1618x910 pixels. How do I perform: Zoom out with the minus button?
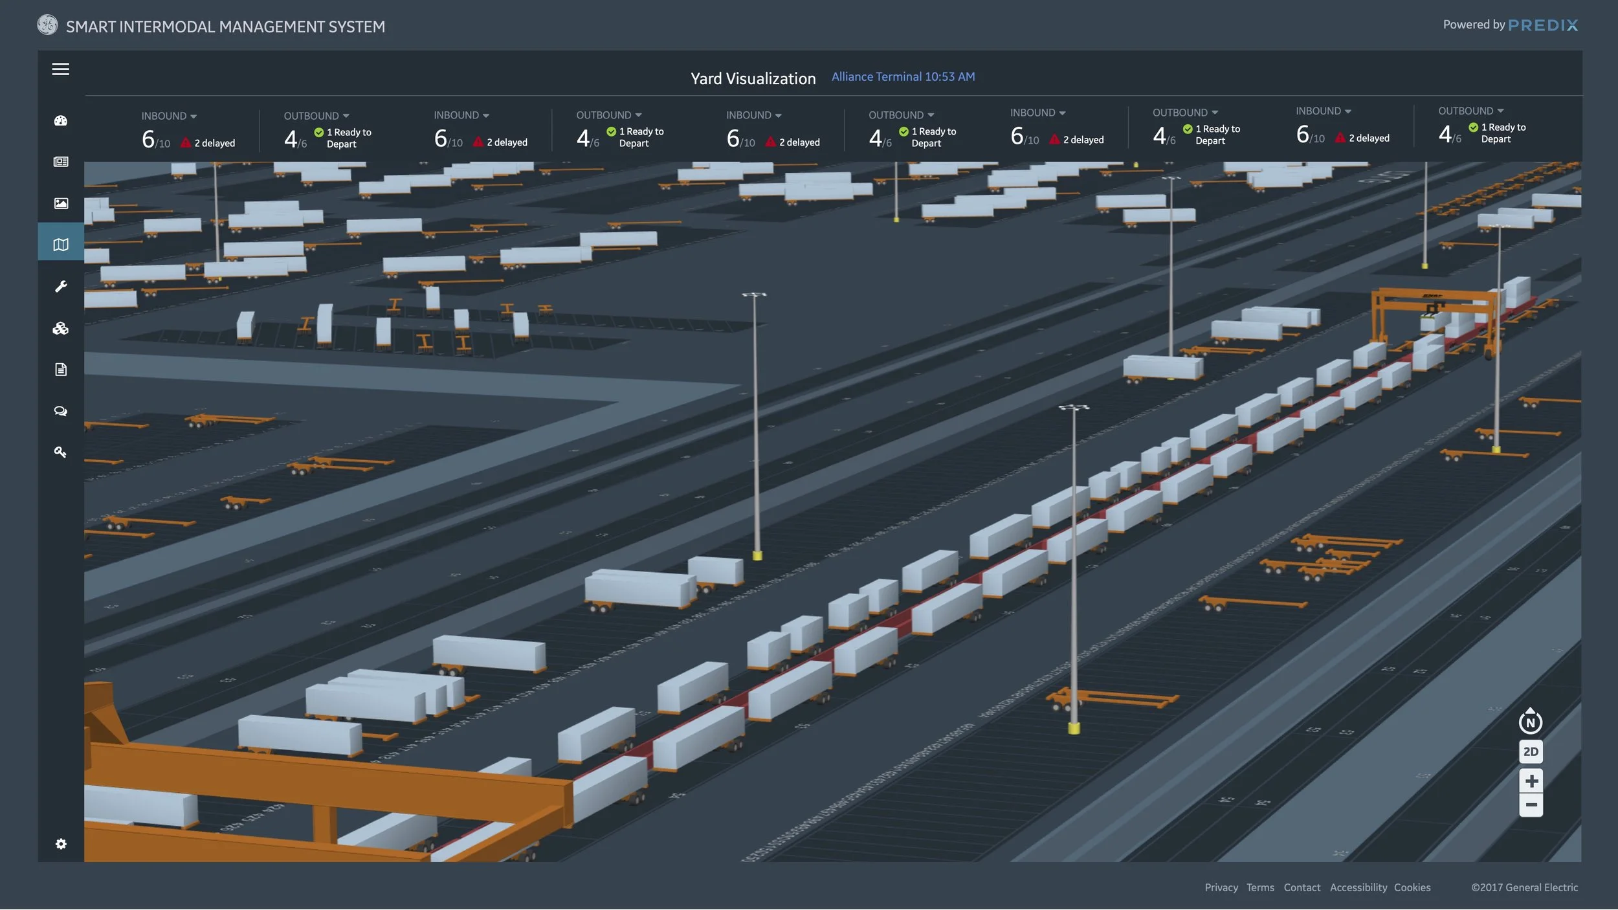1531,805
